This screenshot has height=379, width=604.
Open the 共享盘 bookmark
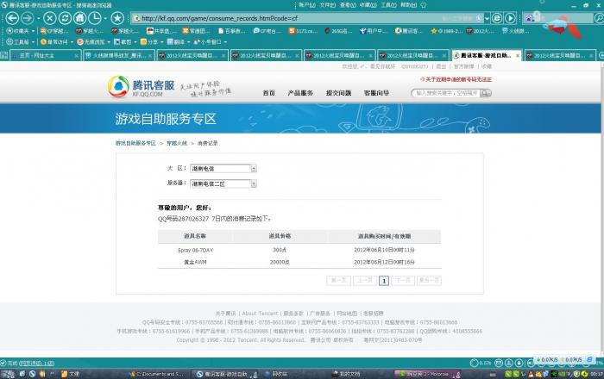coord(161,31)
